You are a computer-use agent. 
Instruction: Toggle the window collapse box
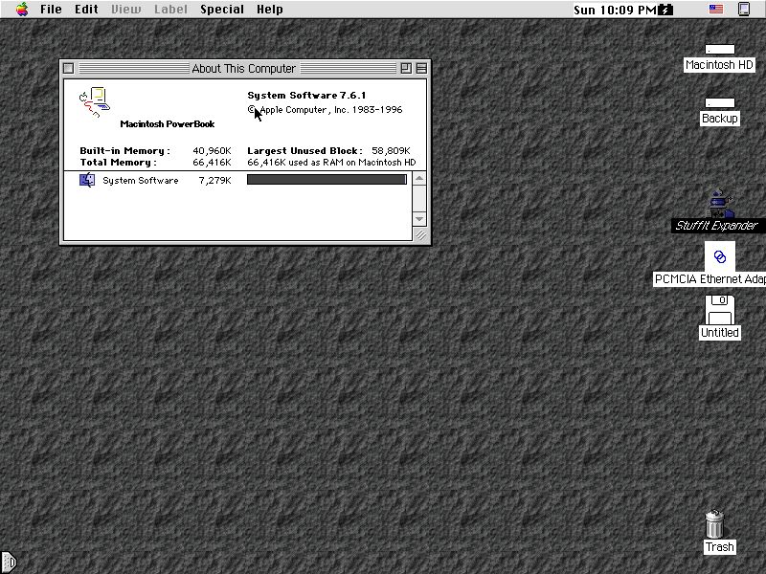(421, 68)
